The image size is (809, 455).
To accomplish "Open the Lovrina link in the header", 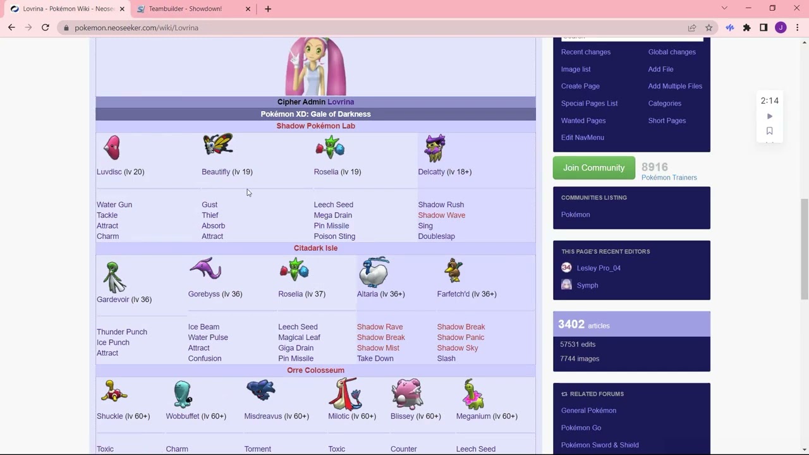I will point(341,102).
